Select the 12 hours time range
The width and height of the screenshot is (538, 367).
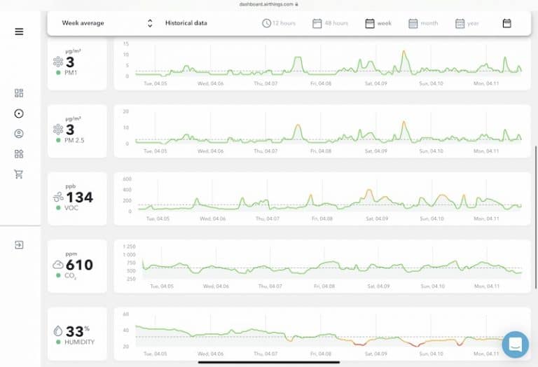278,23
